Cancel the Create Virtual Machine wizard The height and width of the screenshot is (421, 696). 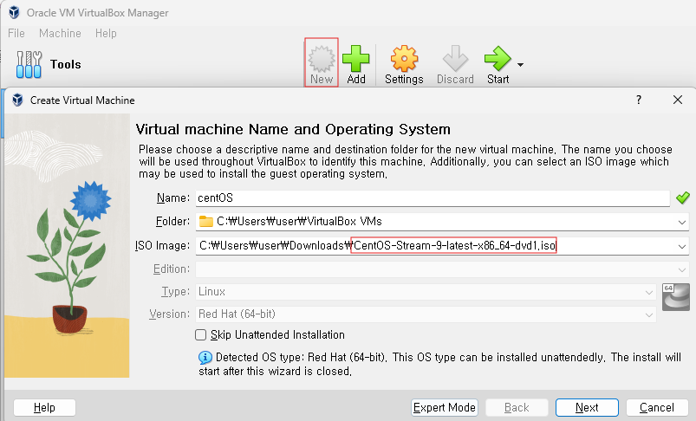coord(657,407)
